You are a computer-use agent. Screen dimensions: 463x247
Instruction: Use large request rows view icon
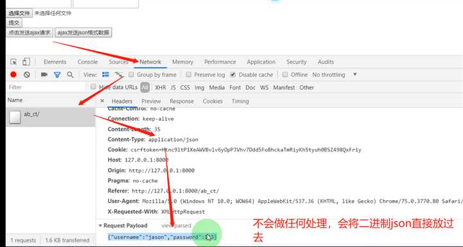coord(105,74)
